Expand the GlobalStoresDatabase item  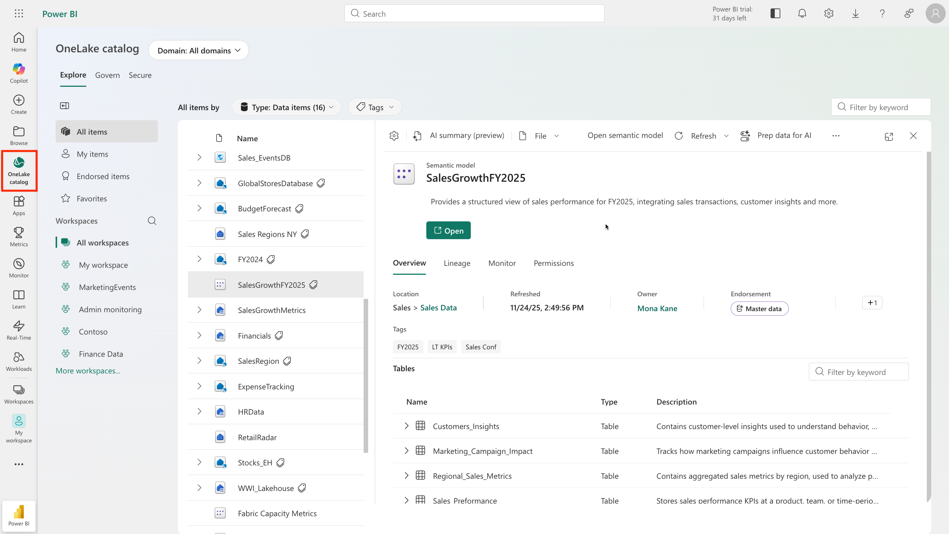[199, 183]
